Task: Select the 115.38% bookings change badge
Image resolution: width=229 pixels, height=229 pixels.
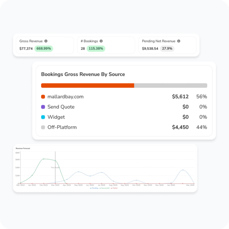Action: (96, 49)
